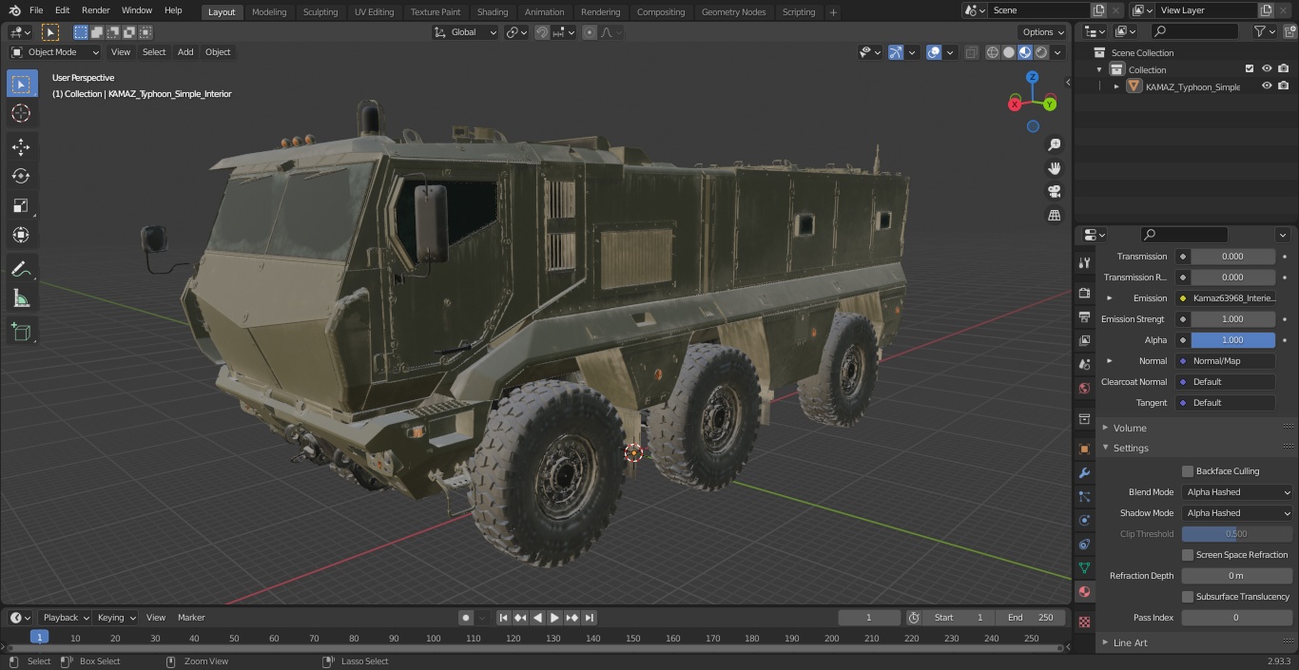Switch to Modeling workspace tab

tap(269, 11)
